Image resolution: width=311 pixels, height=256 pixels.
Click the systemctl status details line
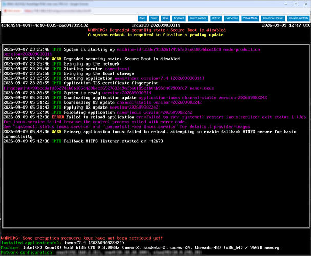point(127,126)
